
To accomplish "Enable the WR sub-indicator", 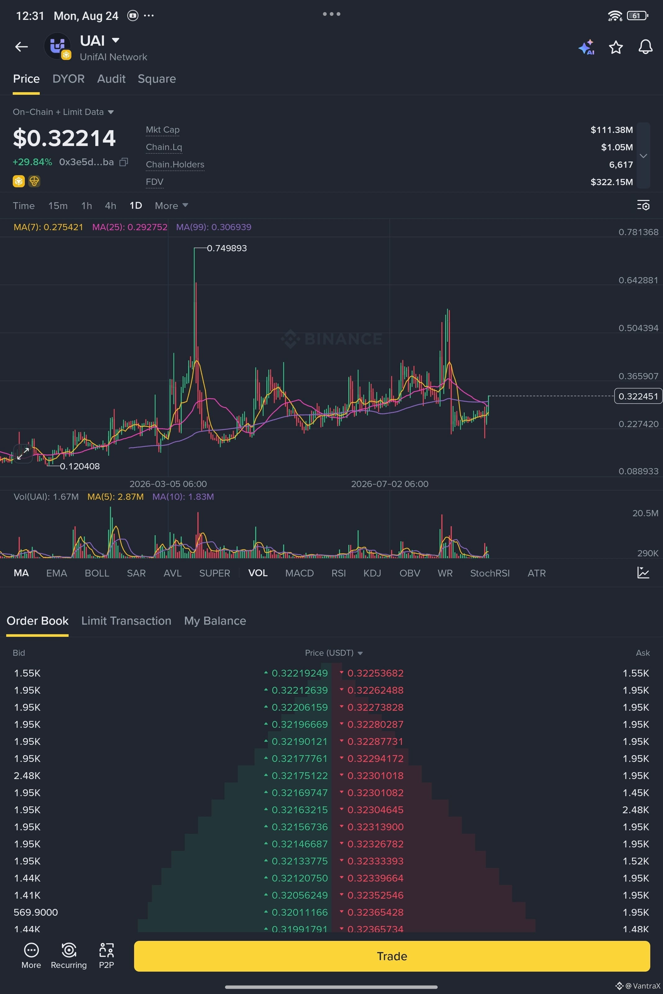I will 445,573.
